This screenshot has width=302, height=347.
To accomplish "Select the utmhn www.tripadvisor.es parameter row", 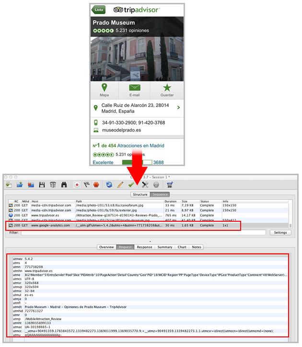I will coord(151,271).
